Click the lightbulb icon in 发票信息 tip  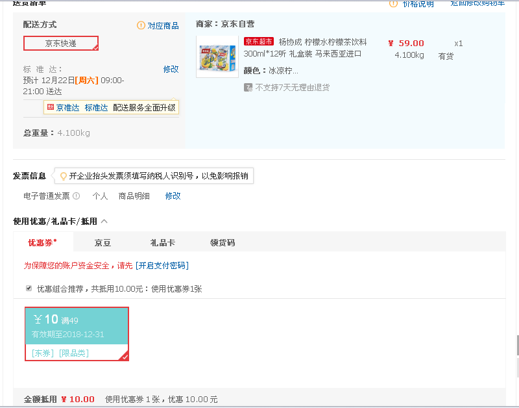(x=63, y=174)
